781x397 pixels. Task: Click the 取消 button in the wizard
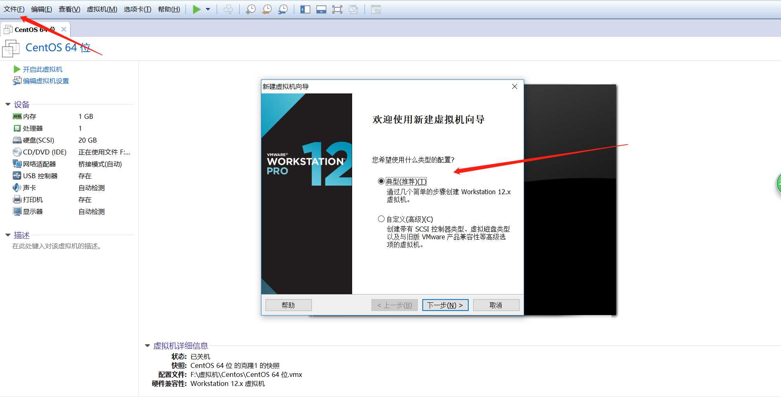point(496,305)
